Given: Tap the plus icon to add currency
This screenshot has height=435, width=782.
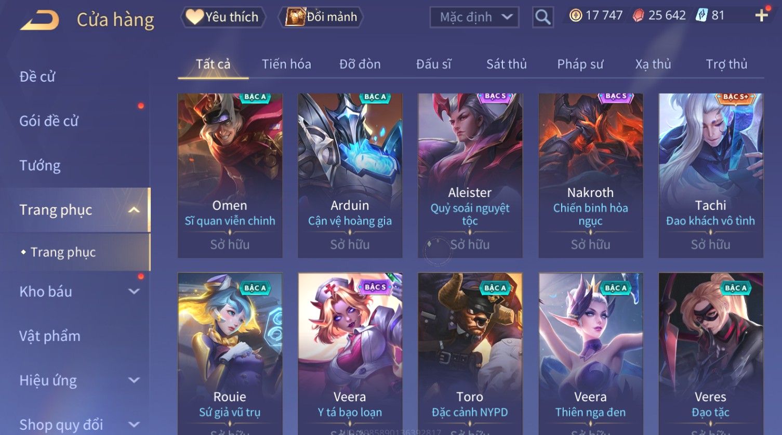Looking at the screenshot, I should pyautogui.click(x=761, y=16).
